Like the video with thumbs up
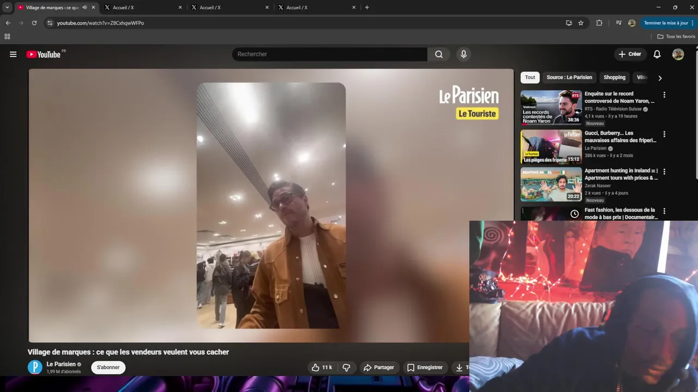This screenshot has height=392, width=698. click(x=321, y=367)
